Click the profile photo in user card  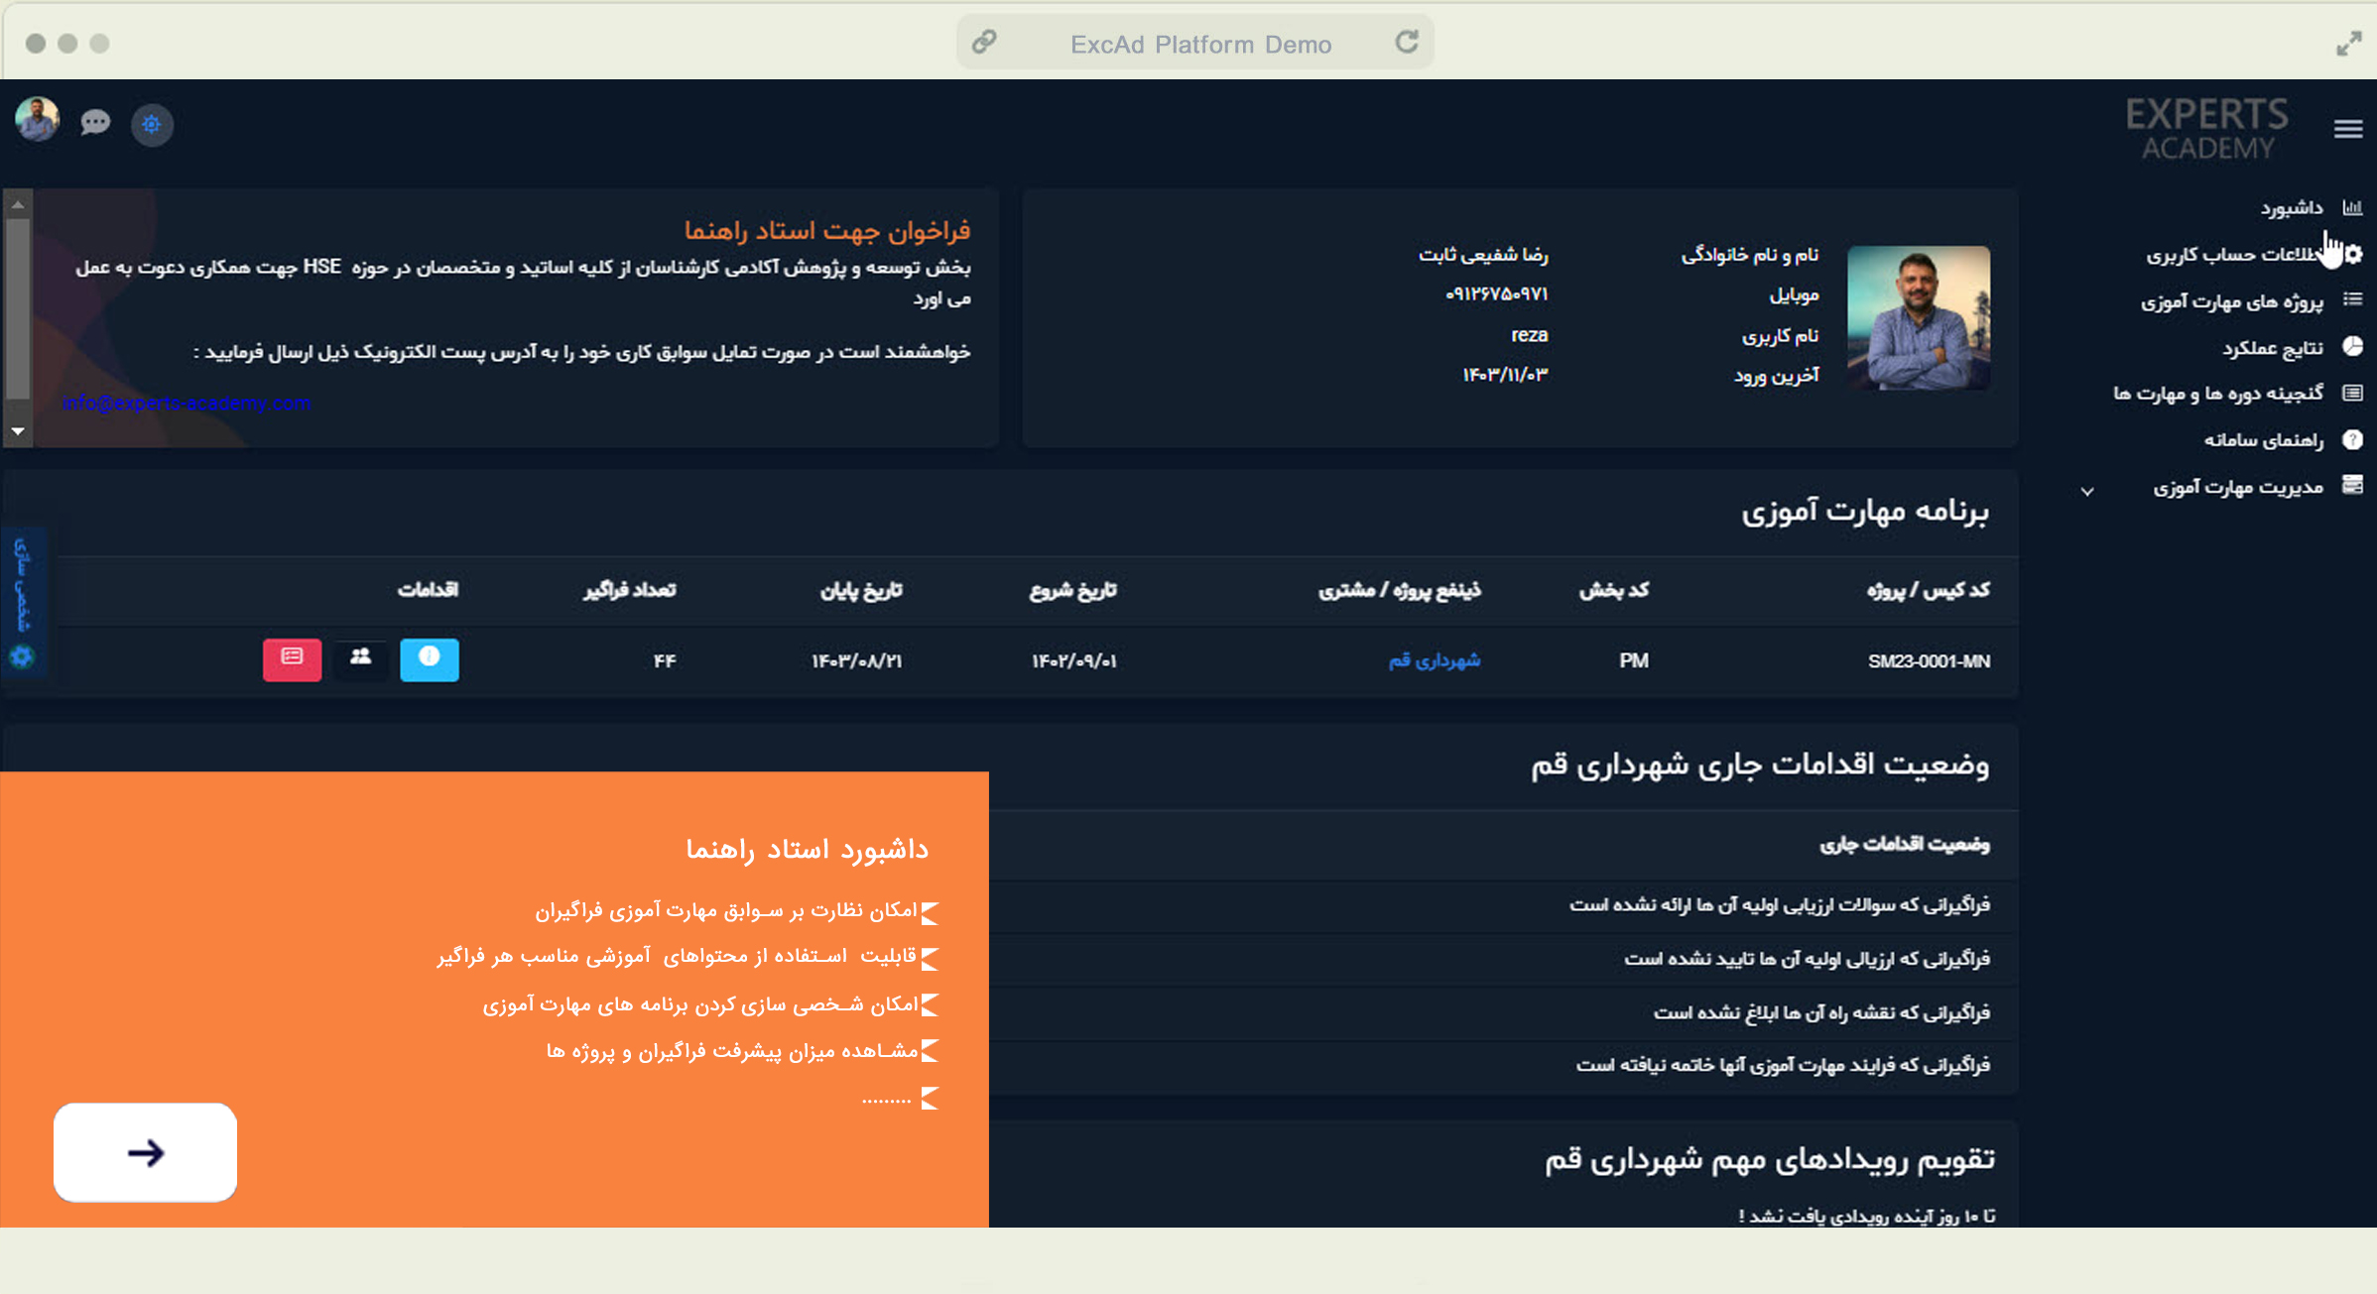pos(1918,317)
